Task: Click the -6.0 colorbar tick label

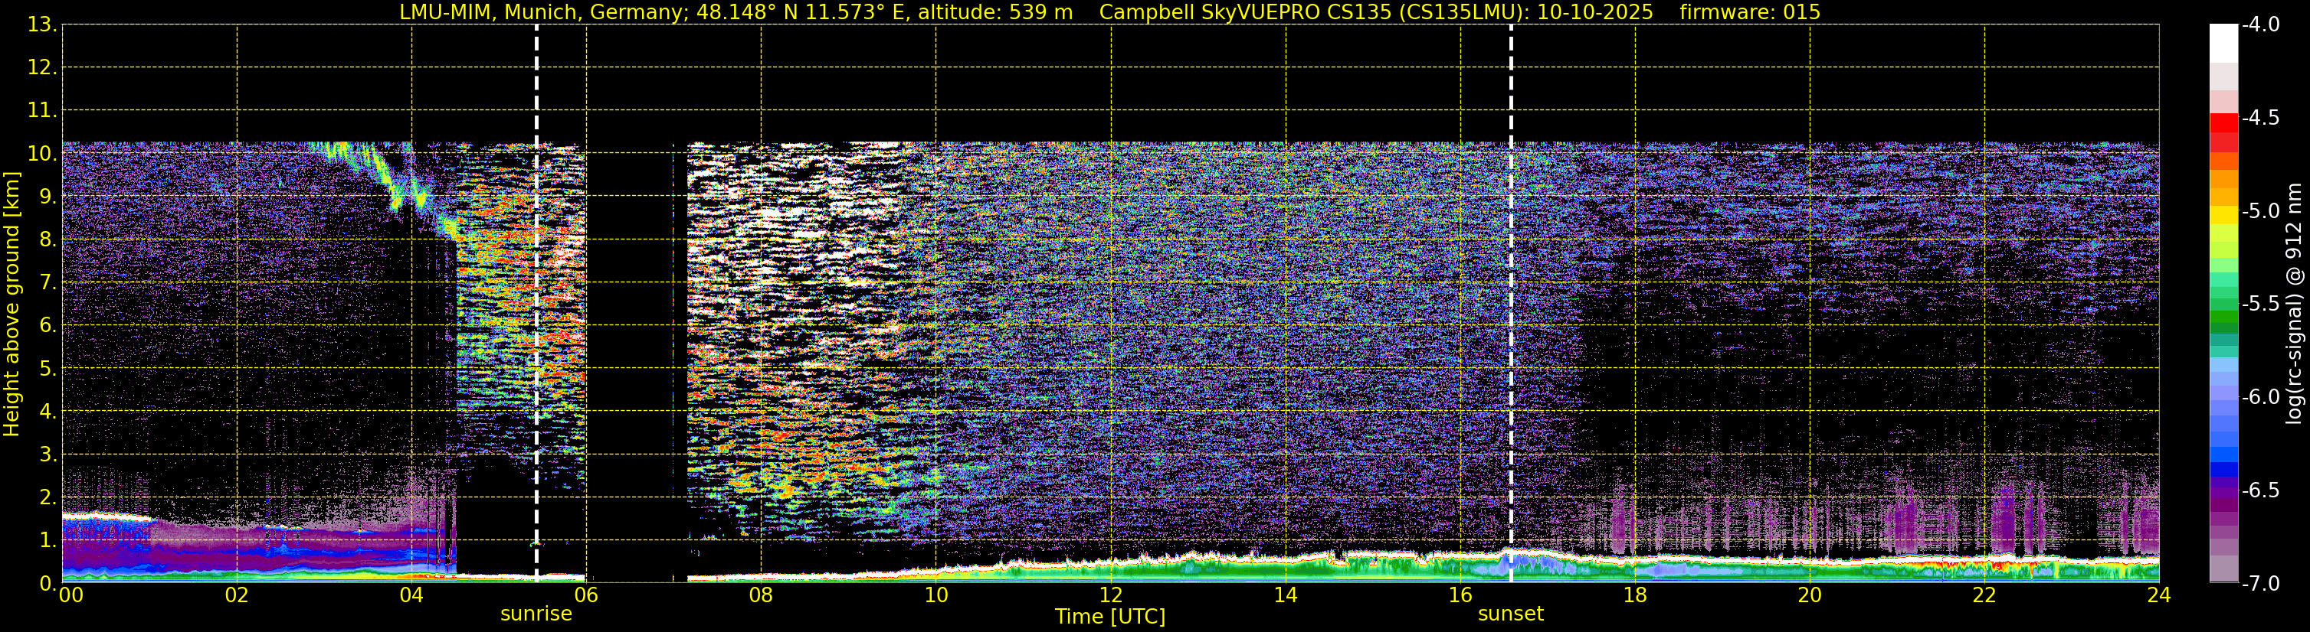Action: tap(2259, 397)
